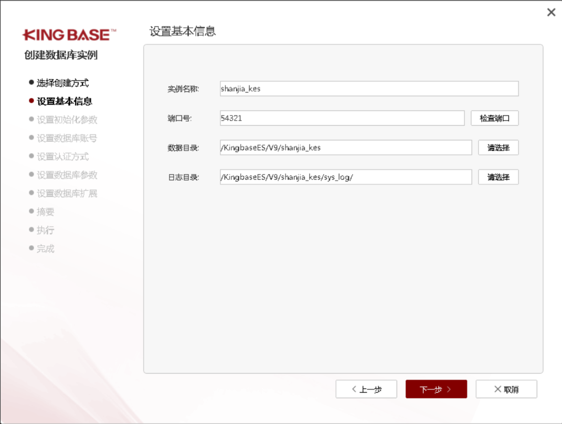
Task: Proceed with 下一步 button
Action: point(436,389)
